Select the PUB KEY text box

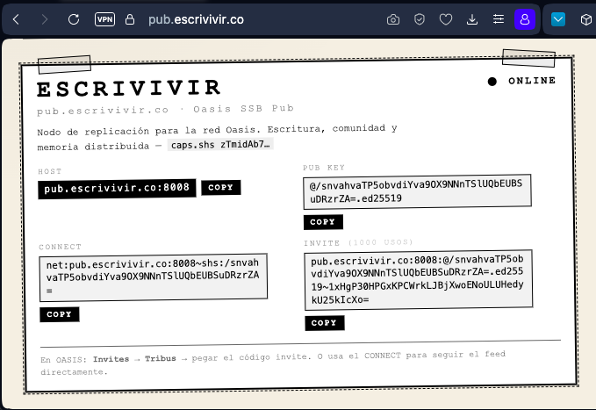tap(417, 191)
